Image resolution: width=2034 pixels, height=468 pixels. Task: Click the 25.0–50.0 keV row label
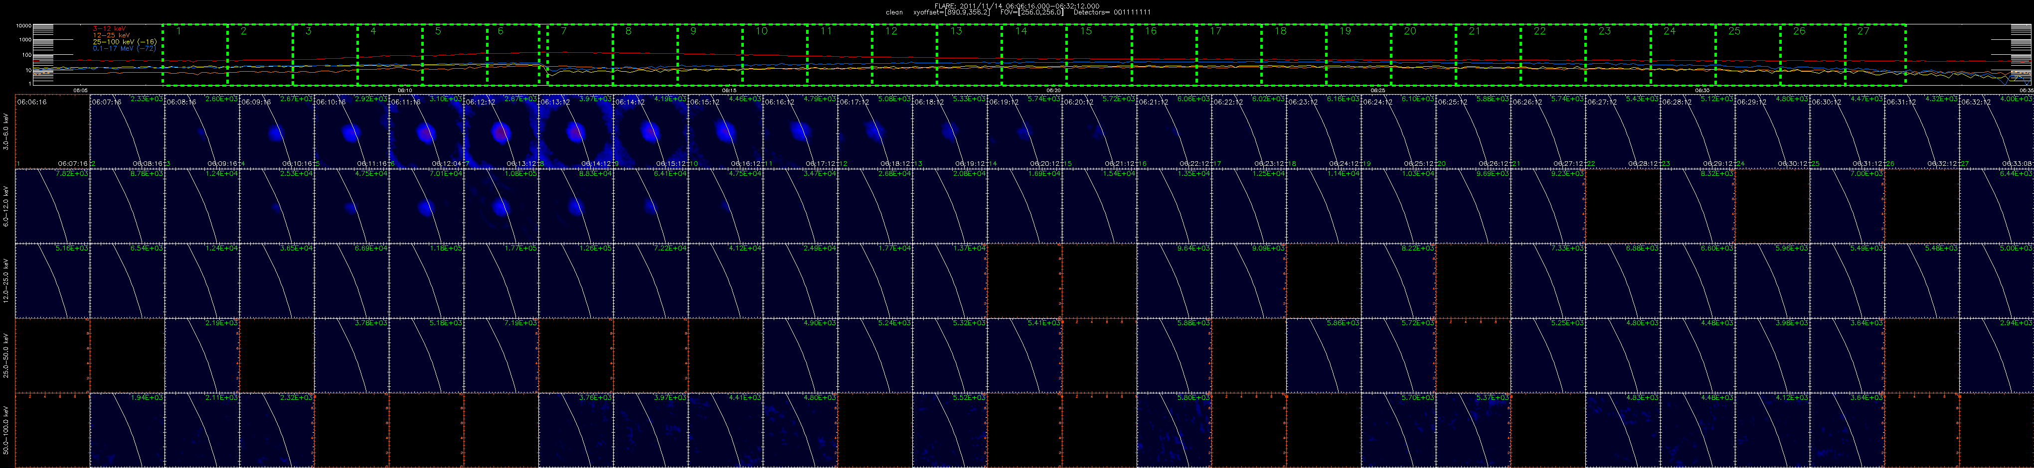click(x=6, y=355)
